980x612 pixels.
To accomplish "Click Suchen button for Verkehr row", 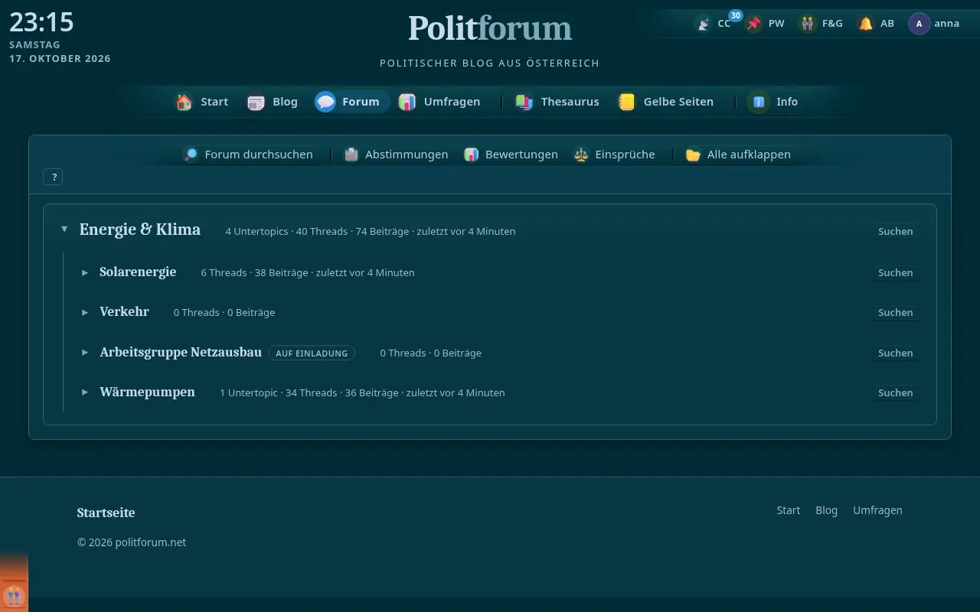I will [895, 312].
